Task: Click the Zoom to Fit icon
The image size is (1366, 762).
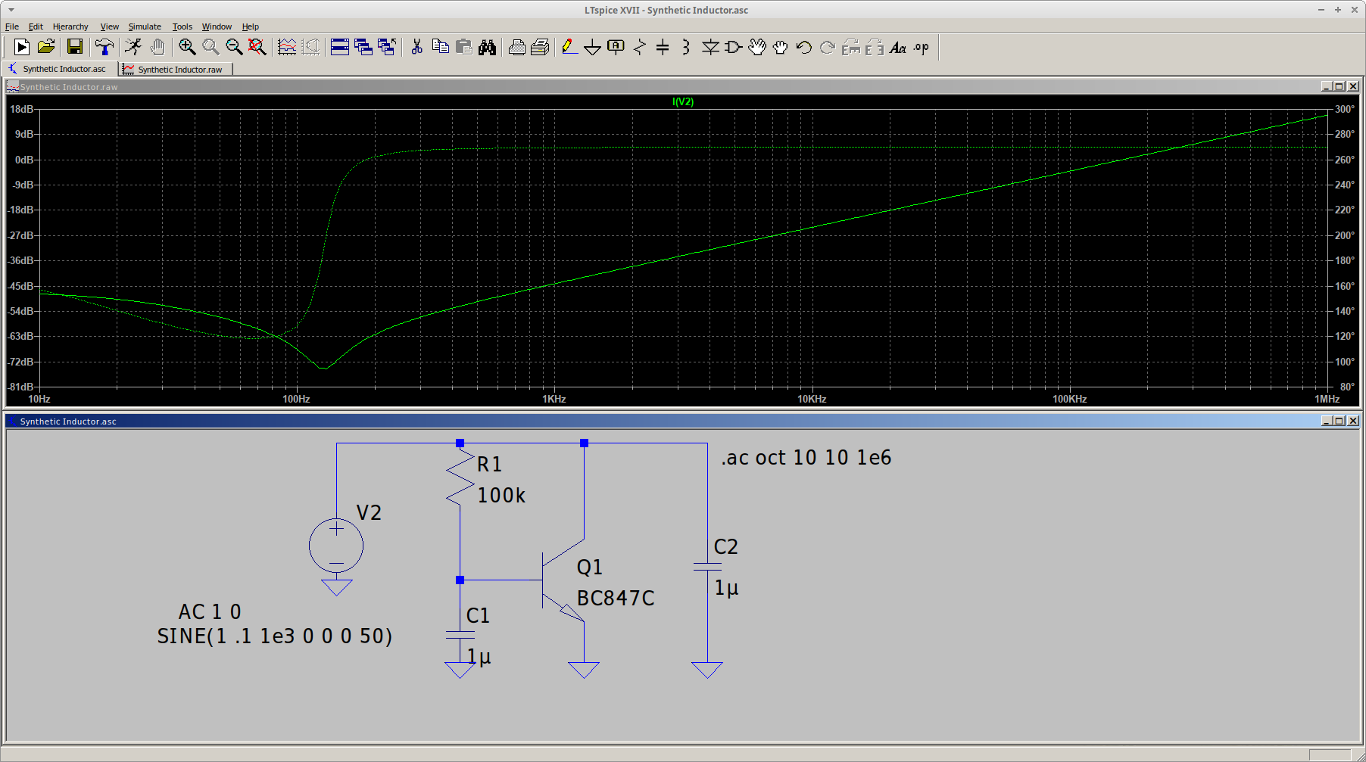Action: pos(257,47)
